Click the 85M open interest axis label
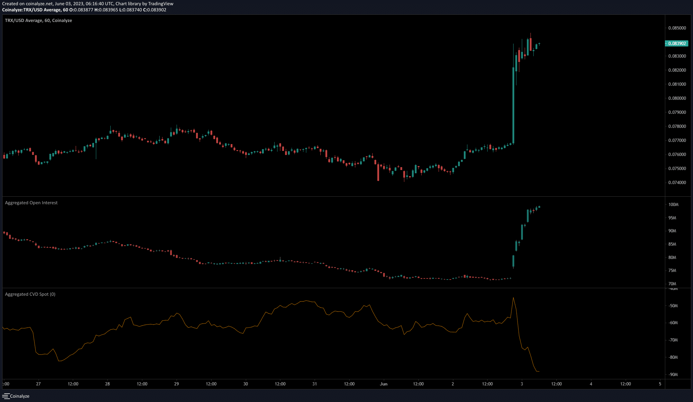The height and width of the screenshot is (402, 693). [672, 244]
